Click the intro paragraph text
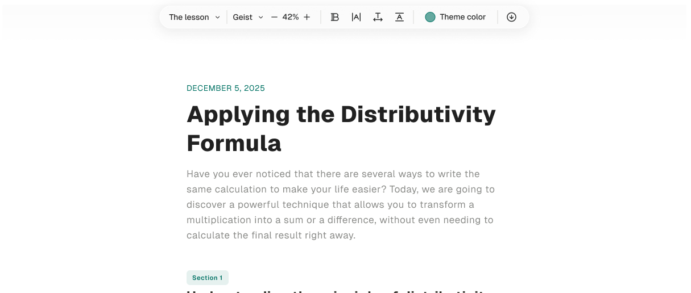 point(340,204)
